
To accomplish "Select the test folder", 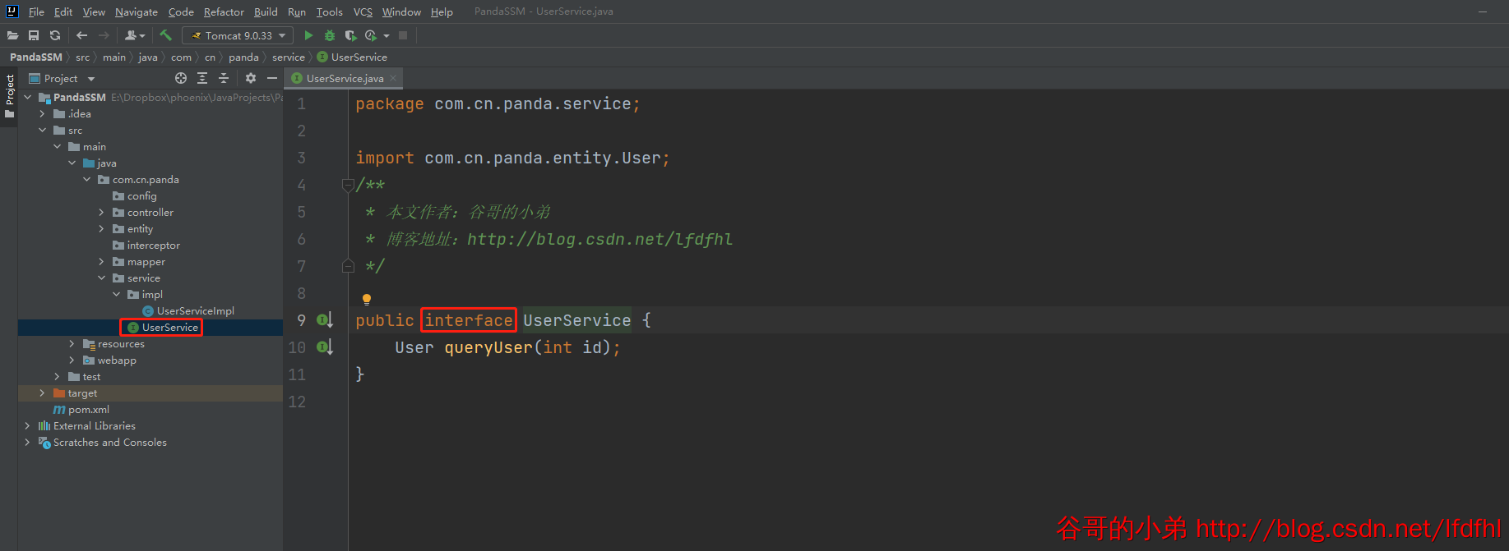I will pyautogui.click(x=84, y=376).
